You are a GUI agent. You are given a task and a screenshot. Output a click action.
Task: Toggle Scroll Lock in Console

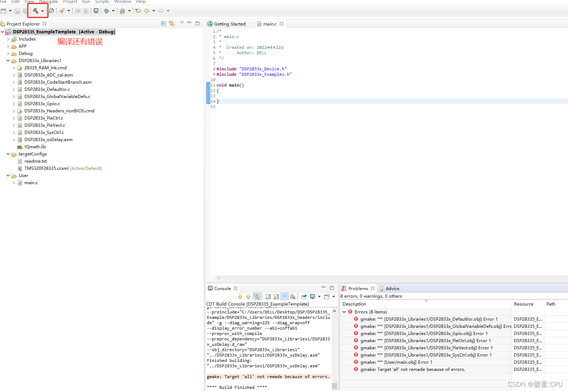(x=276, y=297)
